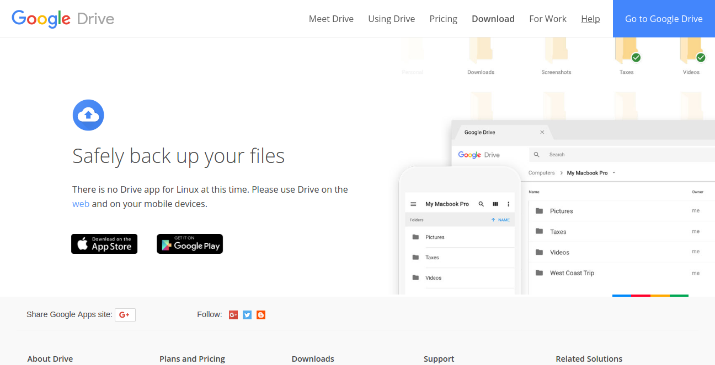This screenshot has height=365, width=715.
Task: Open West Coast Trip row in Drive list
Action: (x=622, y=273)
